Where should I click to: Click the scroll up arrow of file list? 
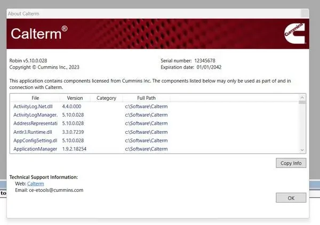[x=302, y=97]
